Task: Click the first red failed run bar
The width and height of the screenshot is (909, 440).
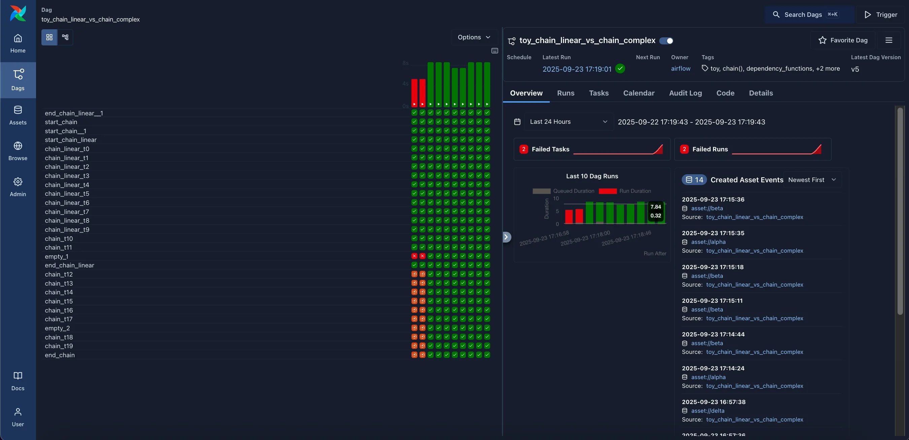Action: (x=414, y=93)
